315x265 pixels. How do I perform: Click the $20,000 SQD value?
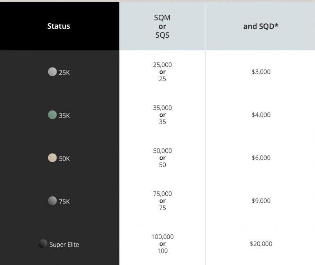point(261,244)
